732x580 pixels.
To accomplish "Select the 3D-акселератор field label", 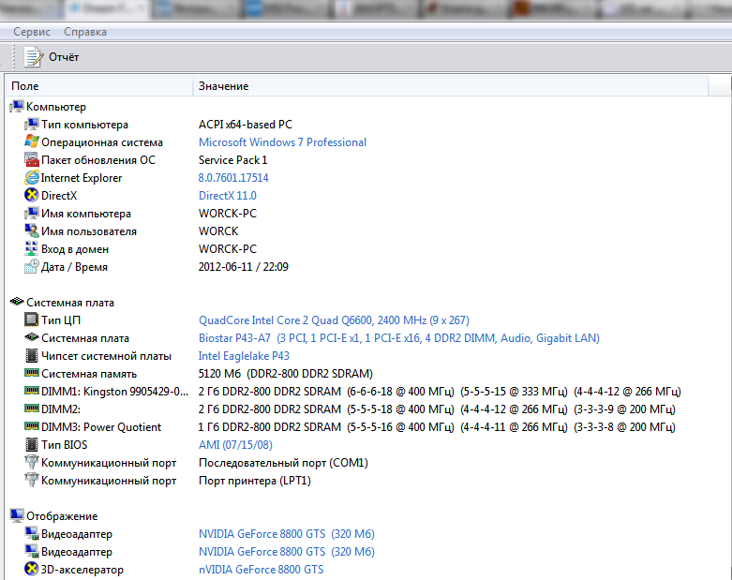I will coord(82,570).
